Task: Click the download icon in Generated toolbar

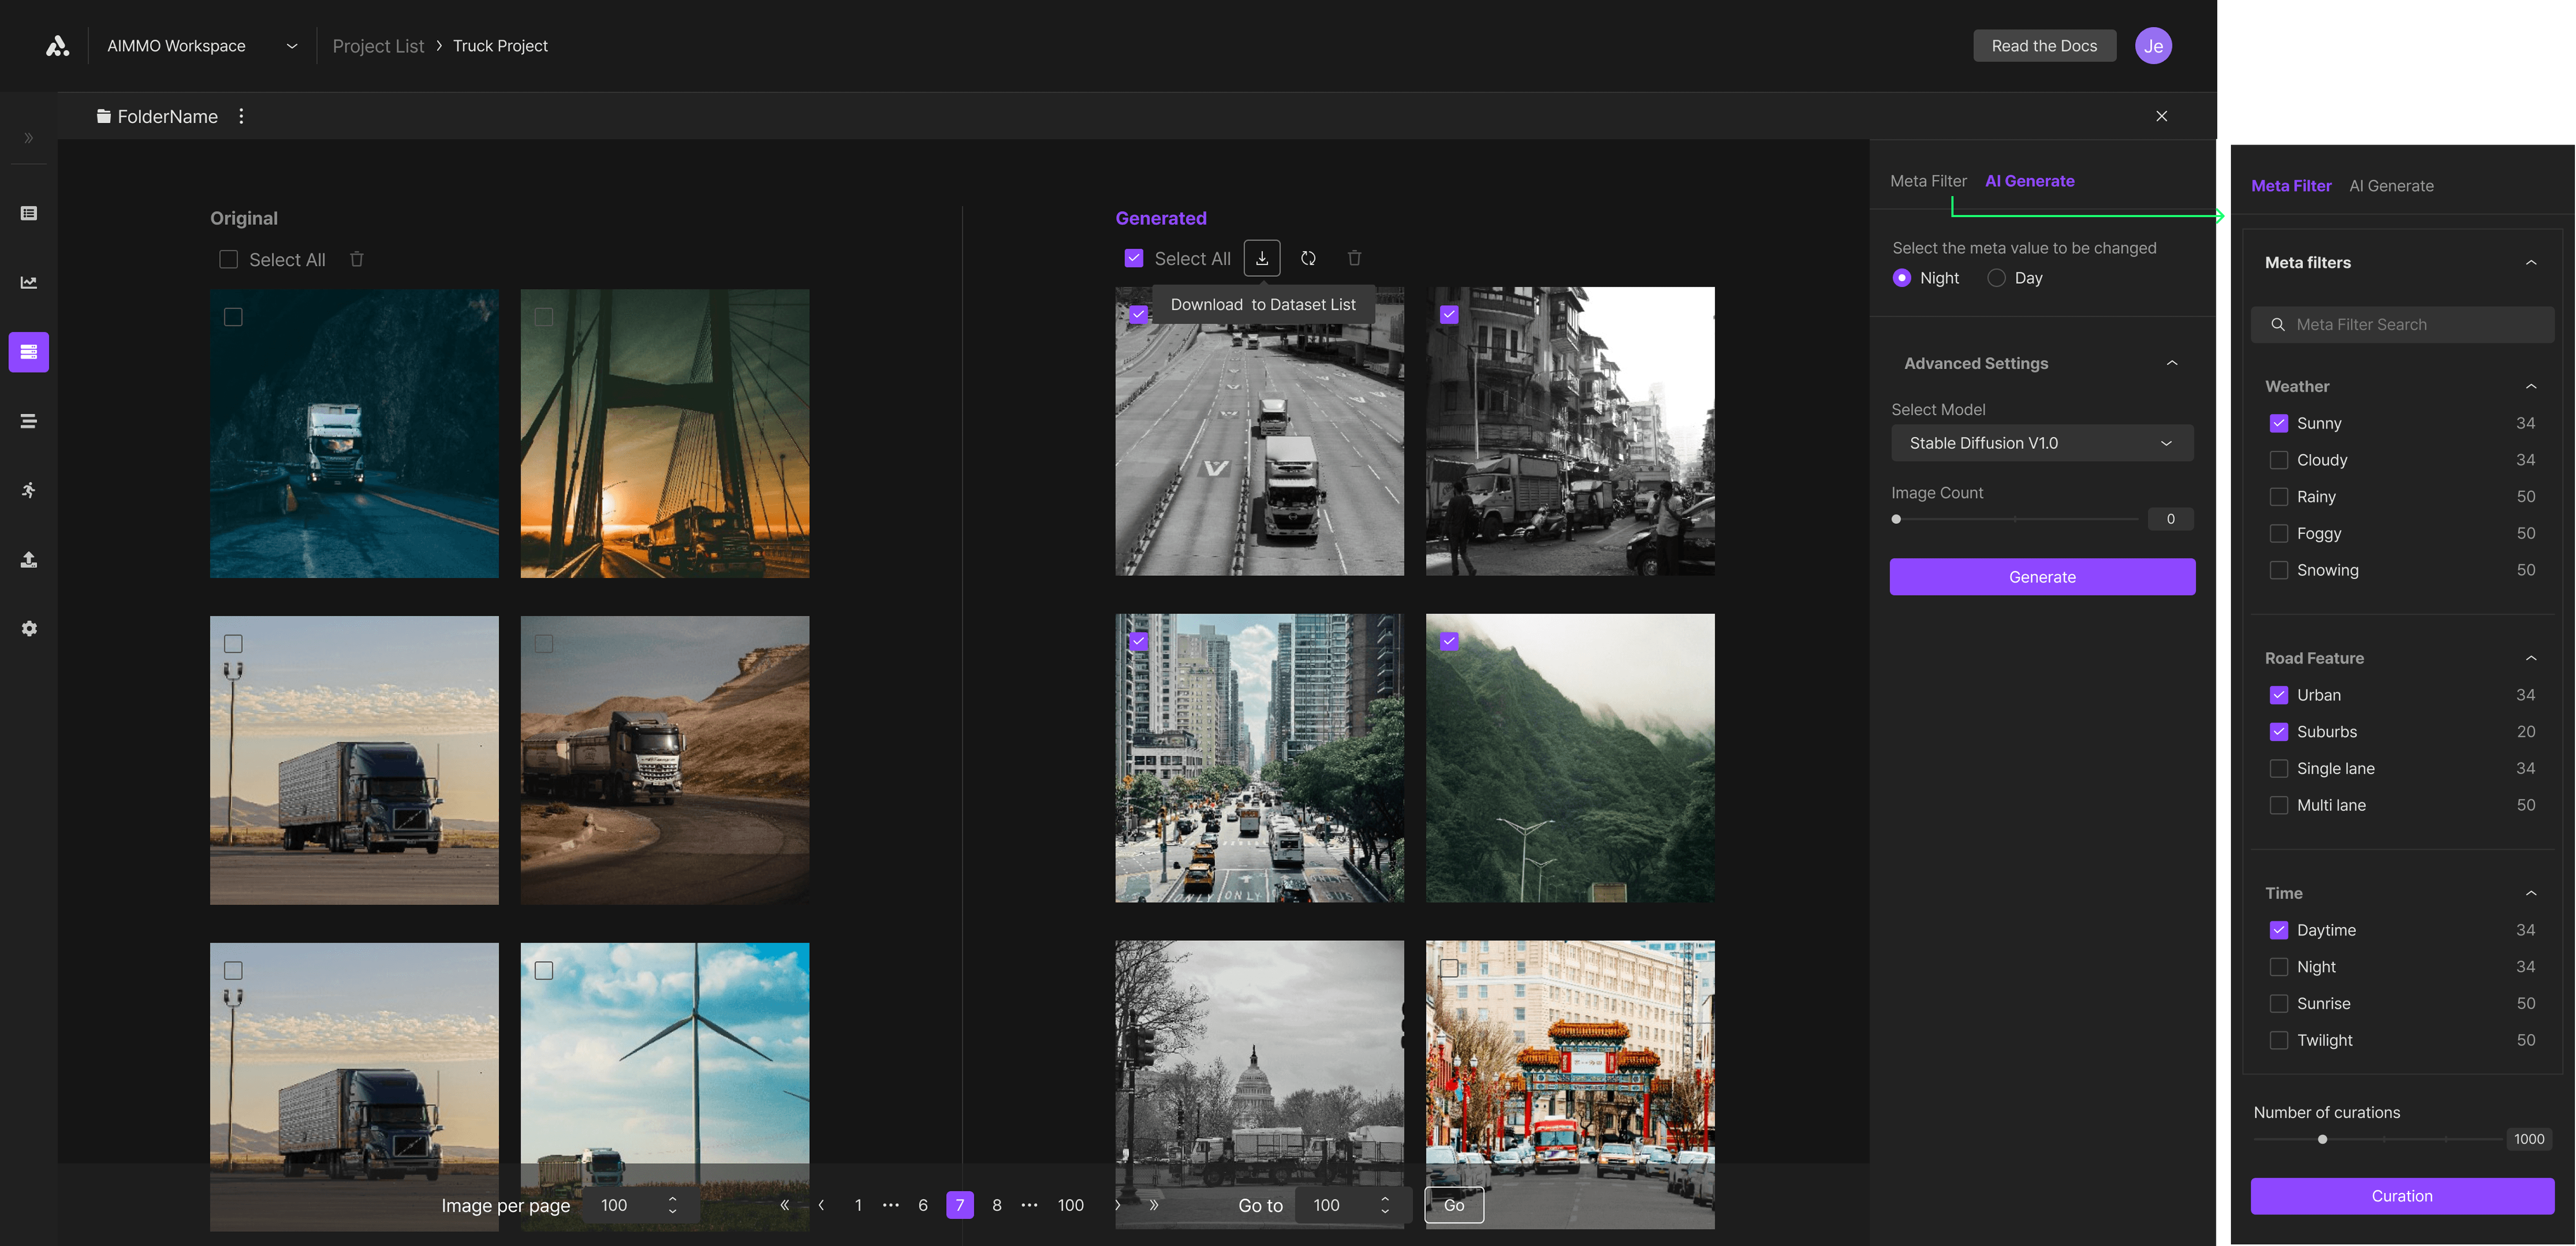Action: pos(1262,258)
